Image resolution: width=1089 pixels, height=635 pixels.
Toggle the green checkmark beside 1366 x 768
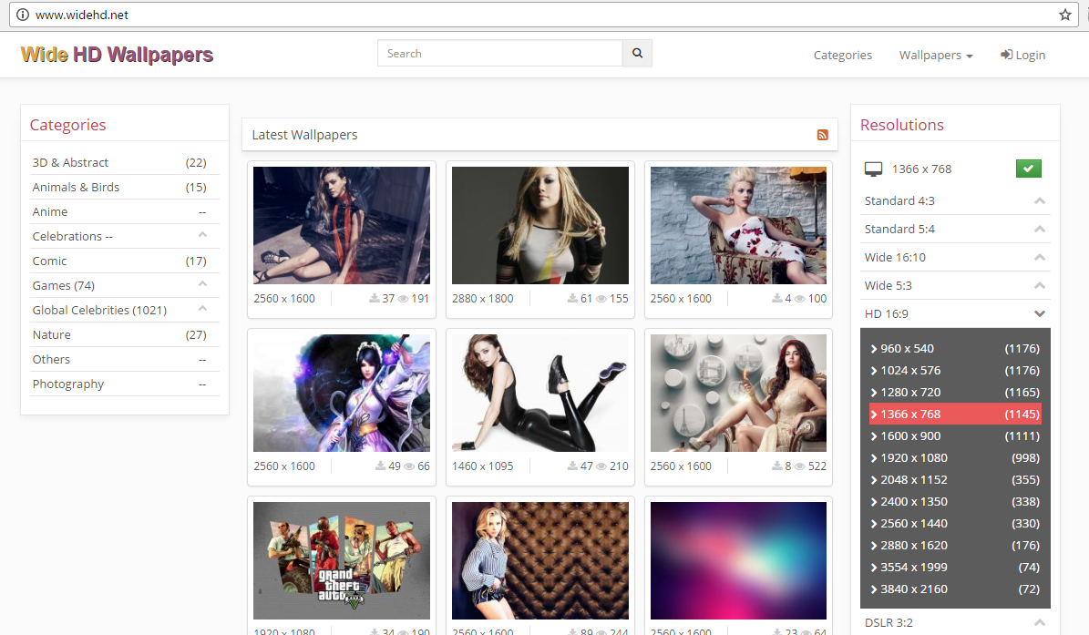click(1028, 168)
